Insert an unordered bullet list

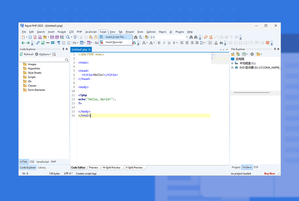(x=64, y=43)
